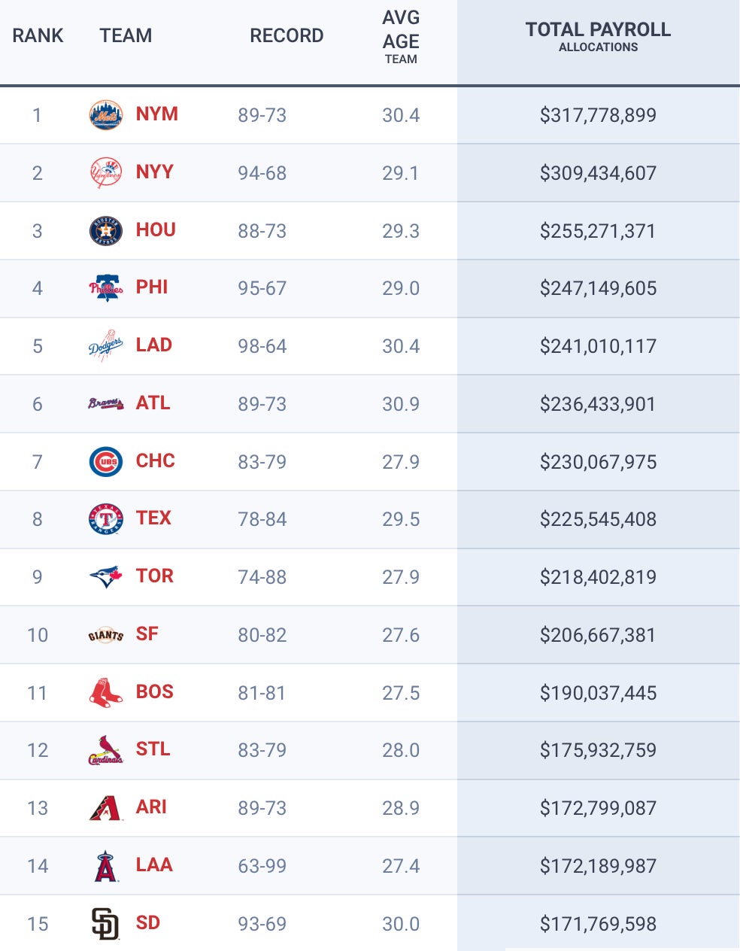Open the STL team link
This screenshot has height=951, width=740.
153,749
